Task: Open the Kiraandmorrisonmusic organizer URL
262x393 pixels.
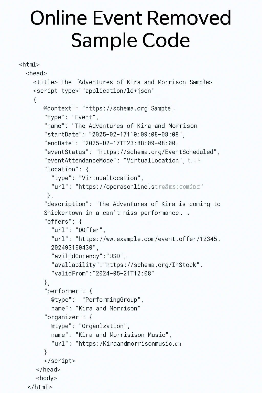Action: click(x=128, y=344)
